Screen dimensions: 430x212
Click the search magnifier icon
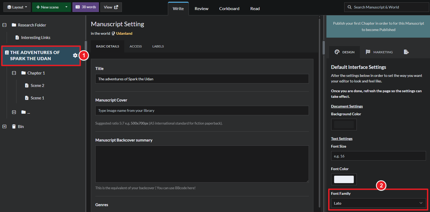(x=350, y=7)
